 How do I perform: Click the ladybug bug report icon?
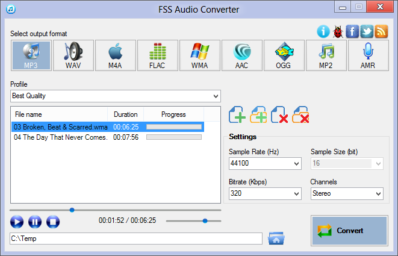(x=338, y=31)
